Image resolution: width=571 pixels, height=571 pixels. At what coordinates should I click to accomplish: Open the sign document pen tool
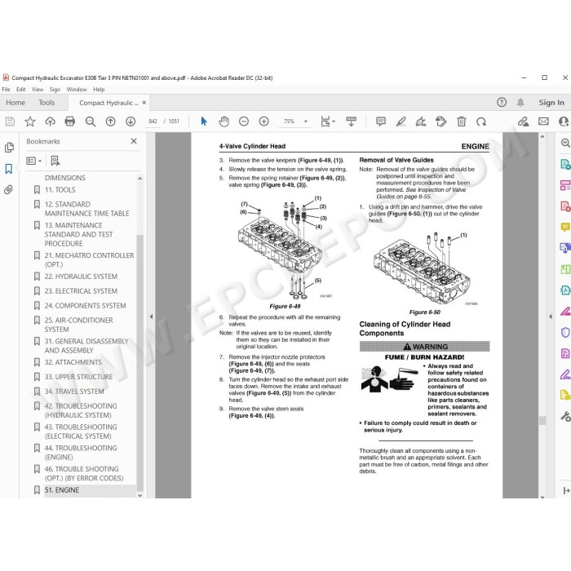(421, 122)
